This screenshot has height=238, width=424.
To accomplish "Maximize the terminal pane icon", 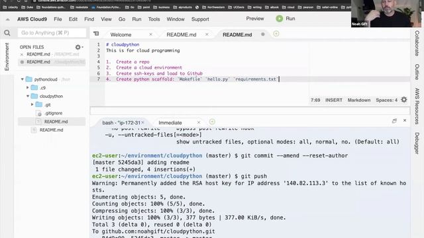I will (394, 120).
